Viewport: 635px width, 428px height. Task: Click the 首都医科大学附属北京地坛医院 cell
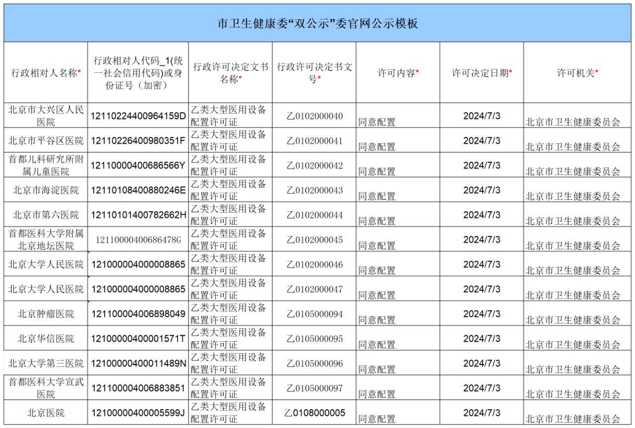pyautogui.click(x=46, y=240)
